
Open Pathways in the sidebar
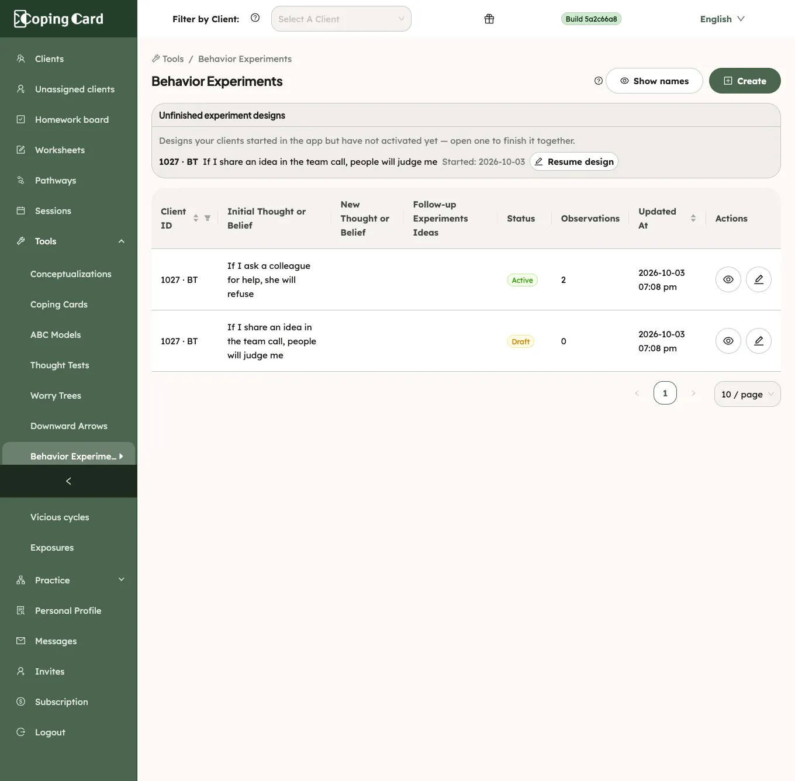click(68, 180)
